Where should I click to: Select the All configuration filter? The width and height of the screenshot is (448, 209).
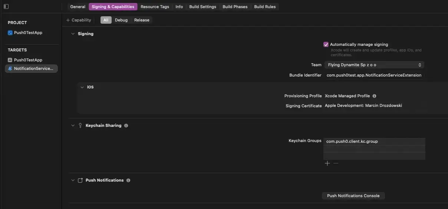[x=106, y=20]
